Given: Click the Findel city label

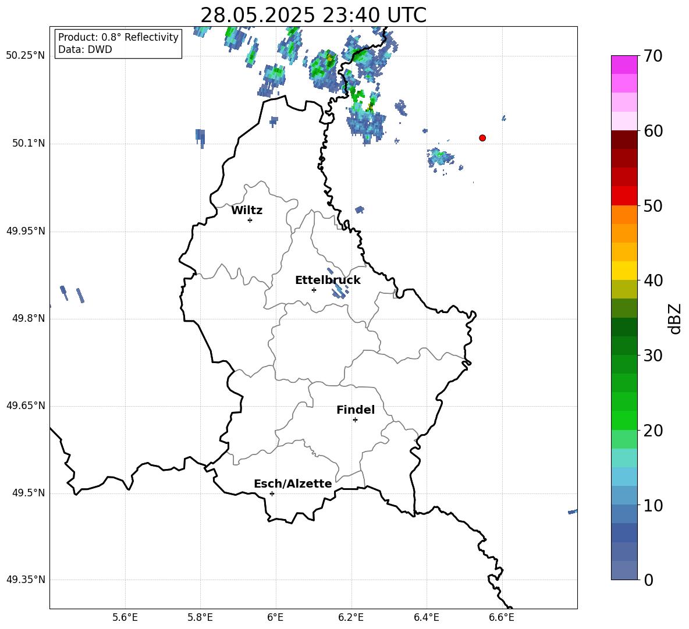Looking at the screenshot, I should [x=356, y=410].
